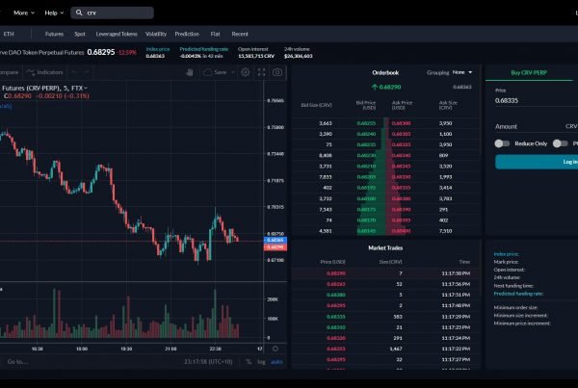The width and height of the screenshot is (578, 388).
Task: Click bid size 3,663 in orderbook
Action: click(326, 123)
